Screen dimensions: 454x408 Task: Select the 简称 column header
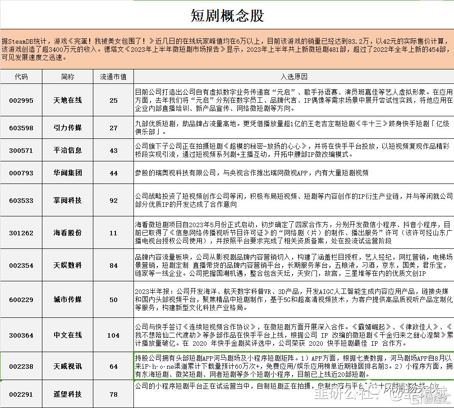pyautogui.click(x=68, y=77)
